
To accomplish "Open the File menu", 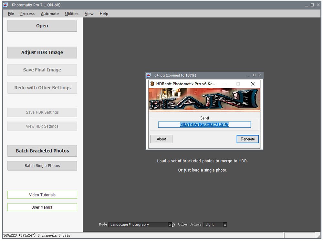I will (x=11, y=14).
